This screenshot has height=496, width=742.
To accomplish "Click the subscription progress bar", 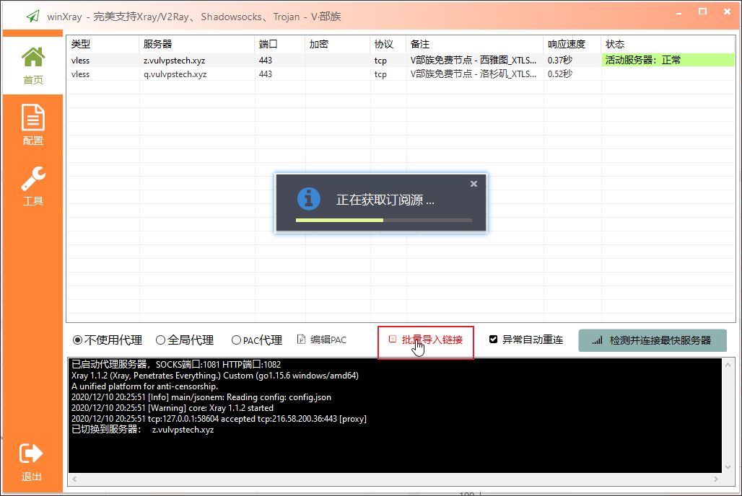I will (x=384, y=221).
